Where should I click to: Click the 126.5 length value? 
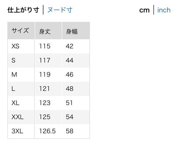(x=47, y=131)
